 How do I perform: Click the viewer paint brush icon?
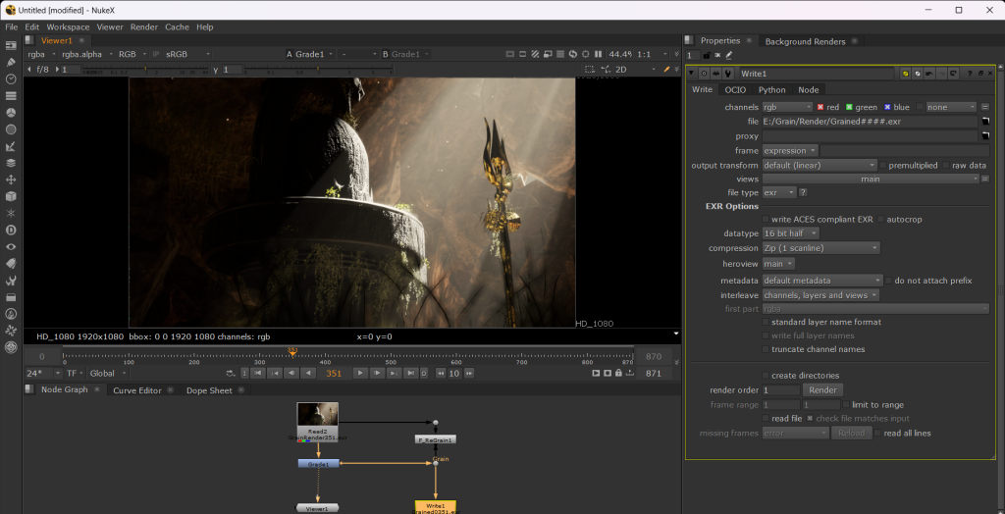666,70
